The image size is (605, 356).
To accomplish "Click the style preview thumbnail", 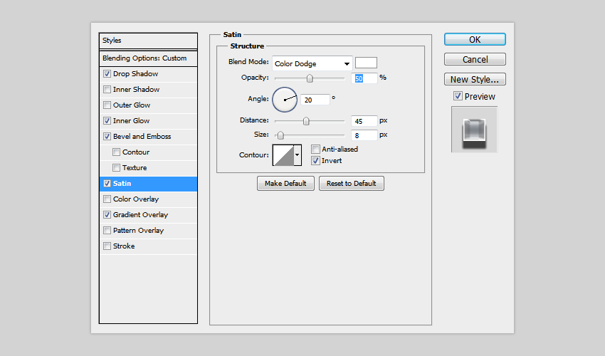I will [474, 130].
